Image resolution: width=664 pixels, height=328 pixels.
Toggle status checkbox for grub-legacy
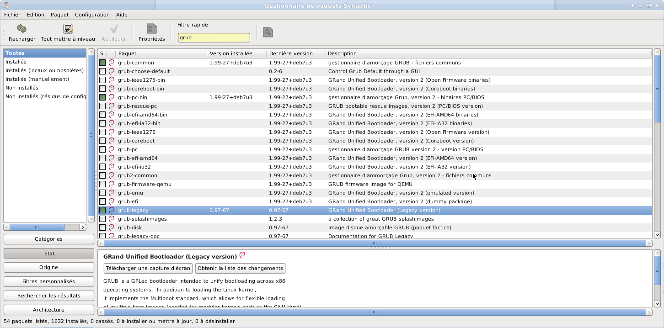coord(102,210)
